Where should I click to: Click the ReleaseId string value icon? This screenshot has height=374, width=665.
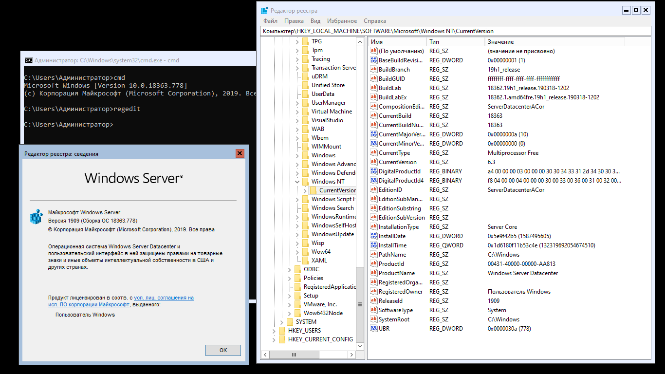tap(374, 301)
